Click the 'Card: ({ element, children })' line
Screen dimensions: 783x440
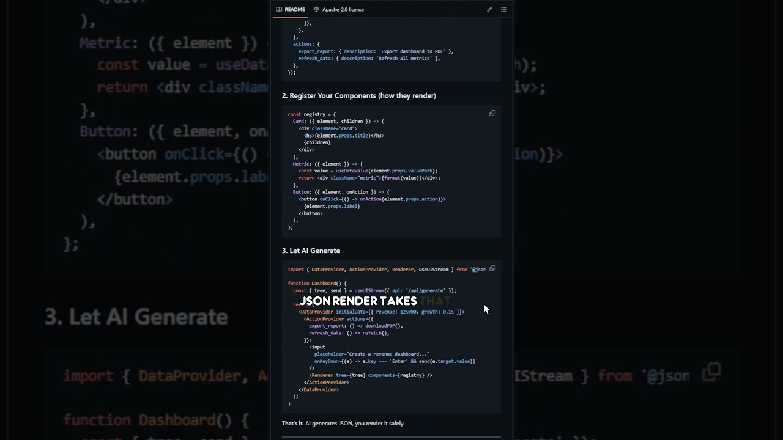coord(338,121)
